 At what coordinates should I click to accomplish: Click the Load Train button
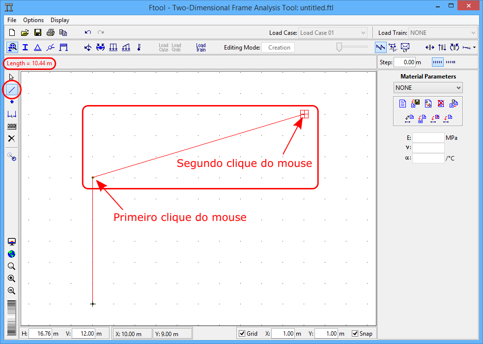(x=201, y=47)
